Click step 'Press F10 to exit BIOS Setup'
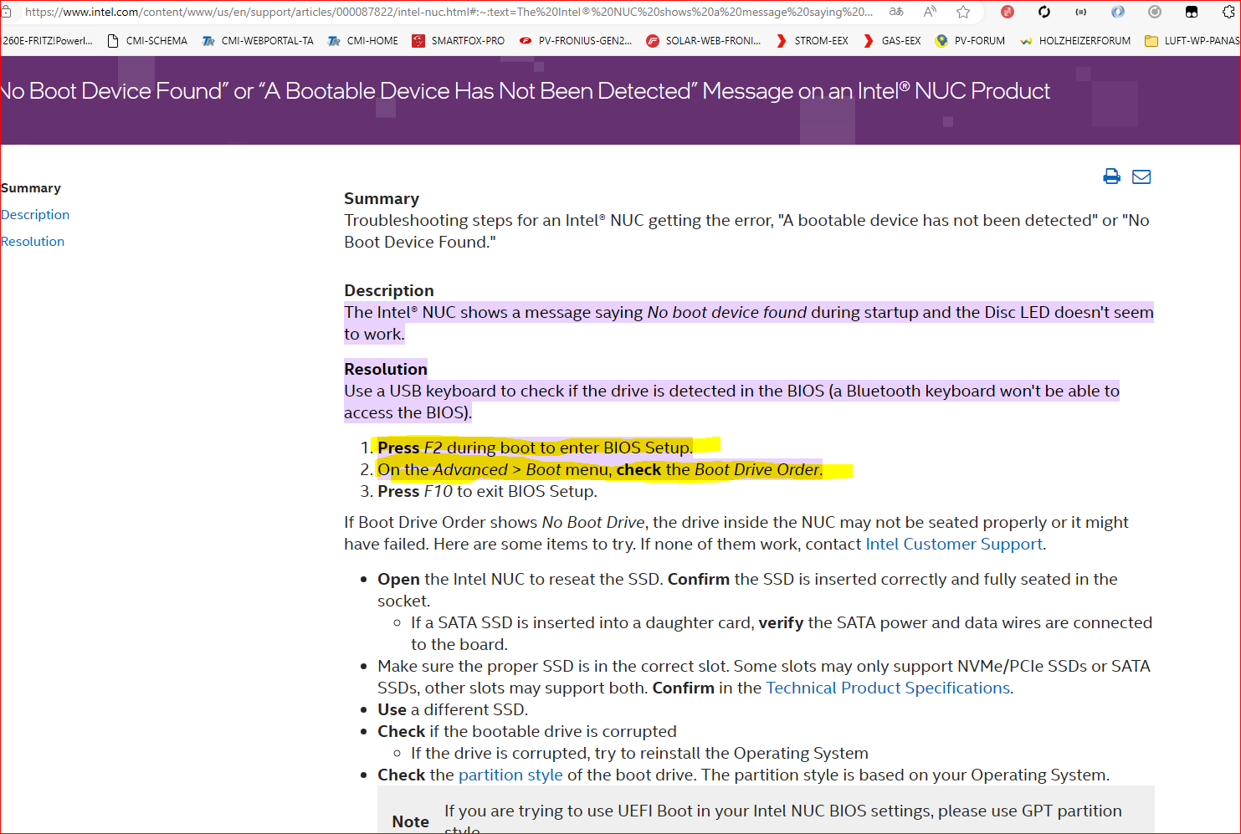Viewport: 1241px width, 834px height. (487, 491)
